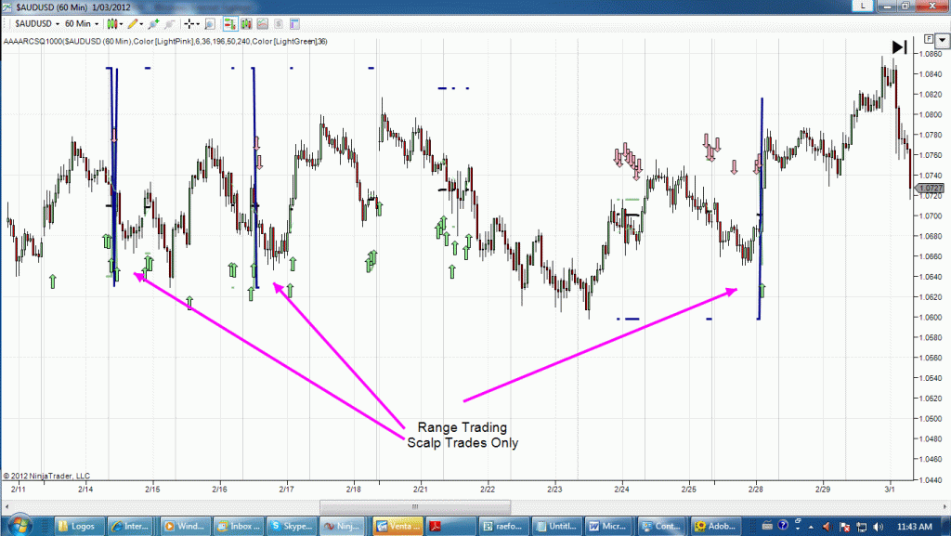The height and width of the screenshot is (536, 951).
Task: Click the L link button in title bar
Action: click(x=863, y=6)
